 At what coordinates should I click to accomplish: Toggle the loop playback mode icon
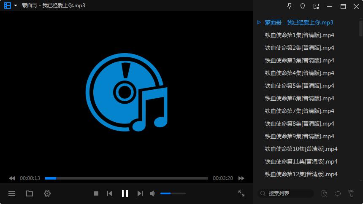[338, 193]
